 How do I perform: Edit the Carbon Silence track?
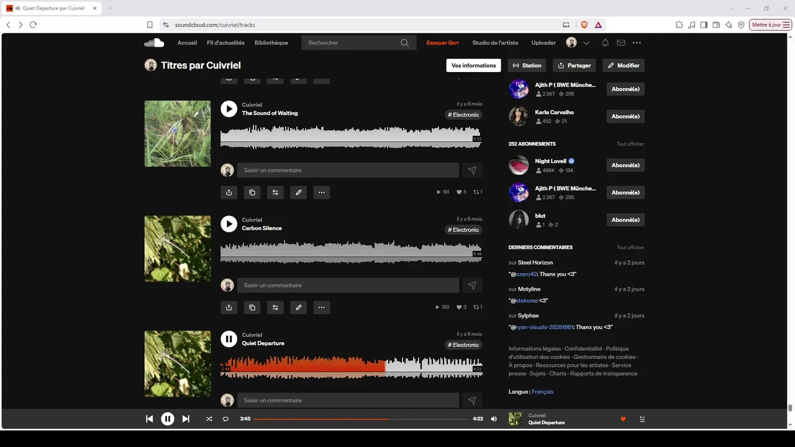click(x=298, y=307)
